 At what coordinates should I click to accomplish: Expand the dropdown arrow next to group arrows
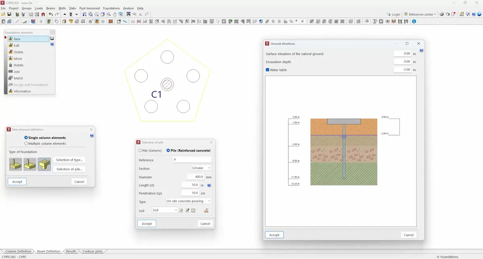(76, 14)
